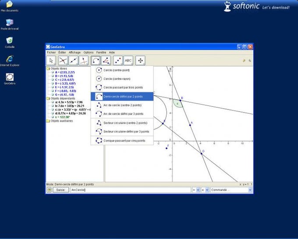Image resolution: width=298 pixels, height=239 pixels.
Task: Open the Affichage menu
Action: point(74,52)
